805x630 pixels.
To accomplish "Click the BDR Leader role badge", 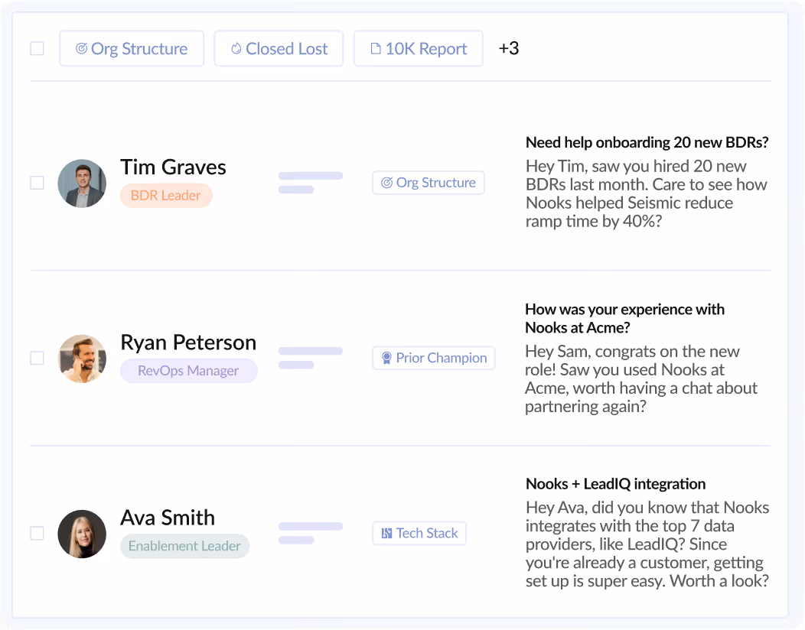I will 166,196.
